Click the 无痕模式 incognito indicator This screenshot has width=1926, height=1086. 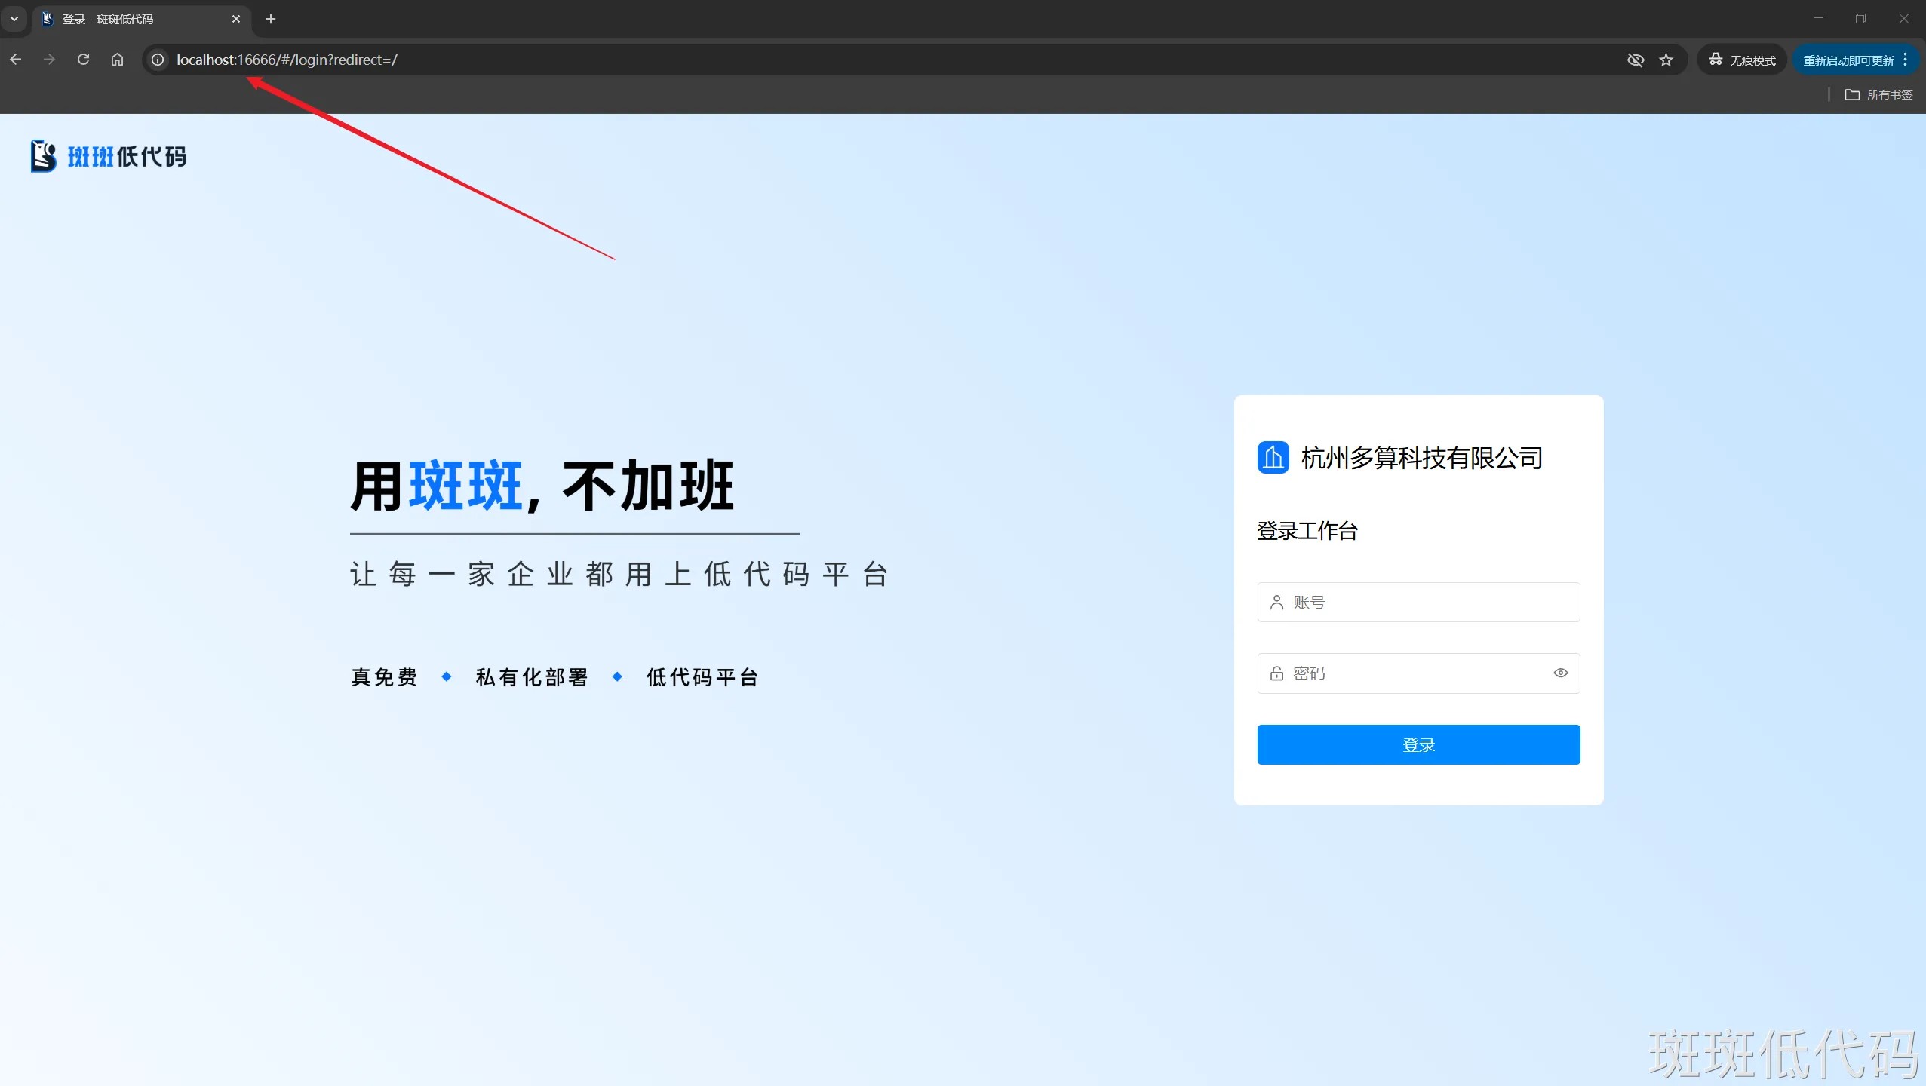[x=1742, y=60]
